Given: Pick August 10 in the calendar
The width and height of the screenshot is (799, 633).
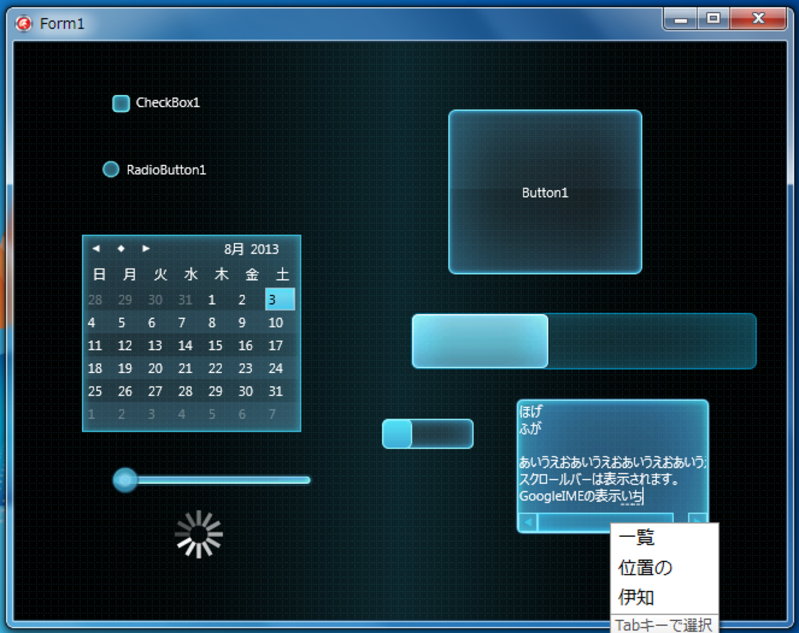Looking at the screenshot, I should click(275, 323).
